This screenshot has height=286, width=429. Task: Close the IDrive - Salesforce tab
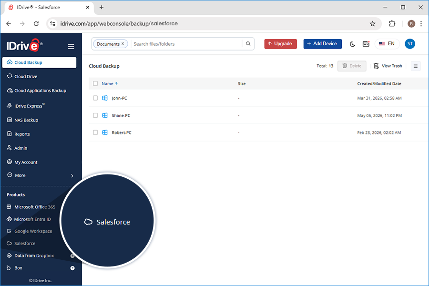pos(88,8)
